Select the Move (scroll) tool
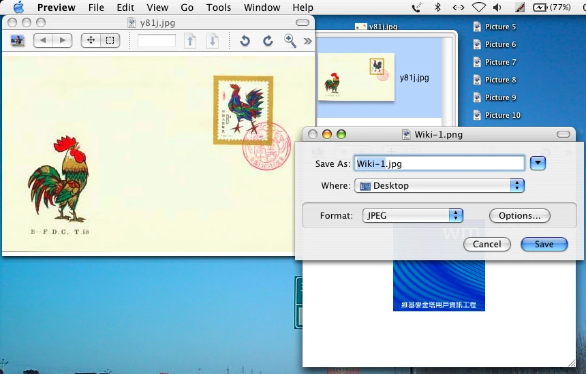Screen dimensions: 586x374 click(x=91, y=40)
